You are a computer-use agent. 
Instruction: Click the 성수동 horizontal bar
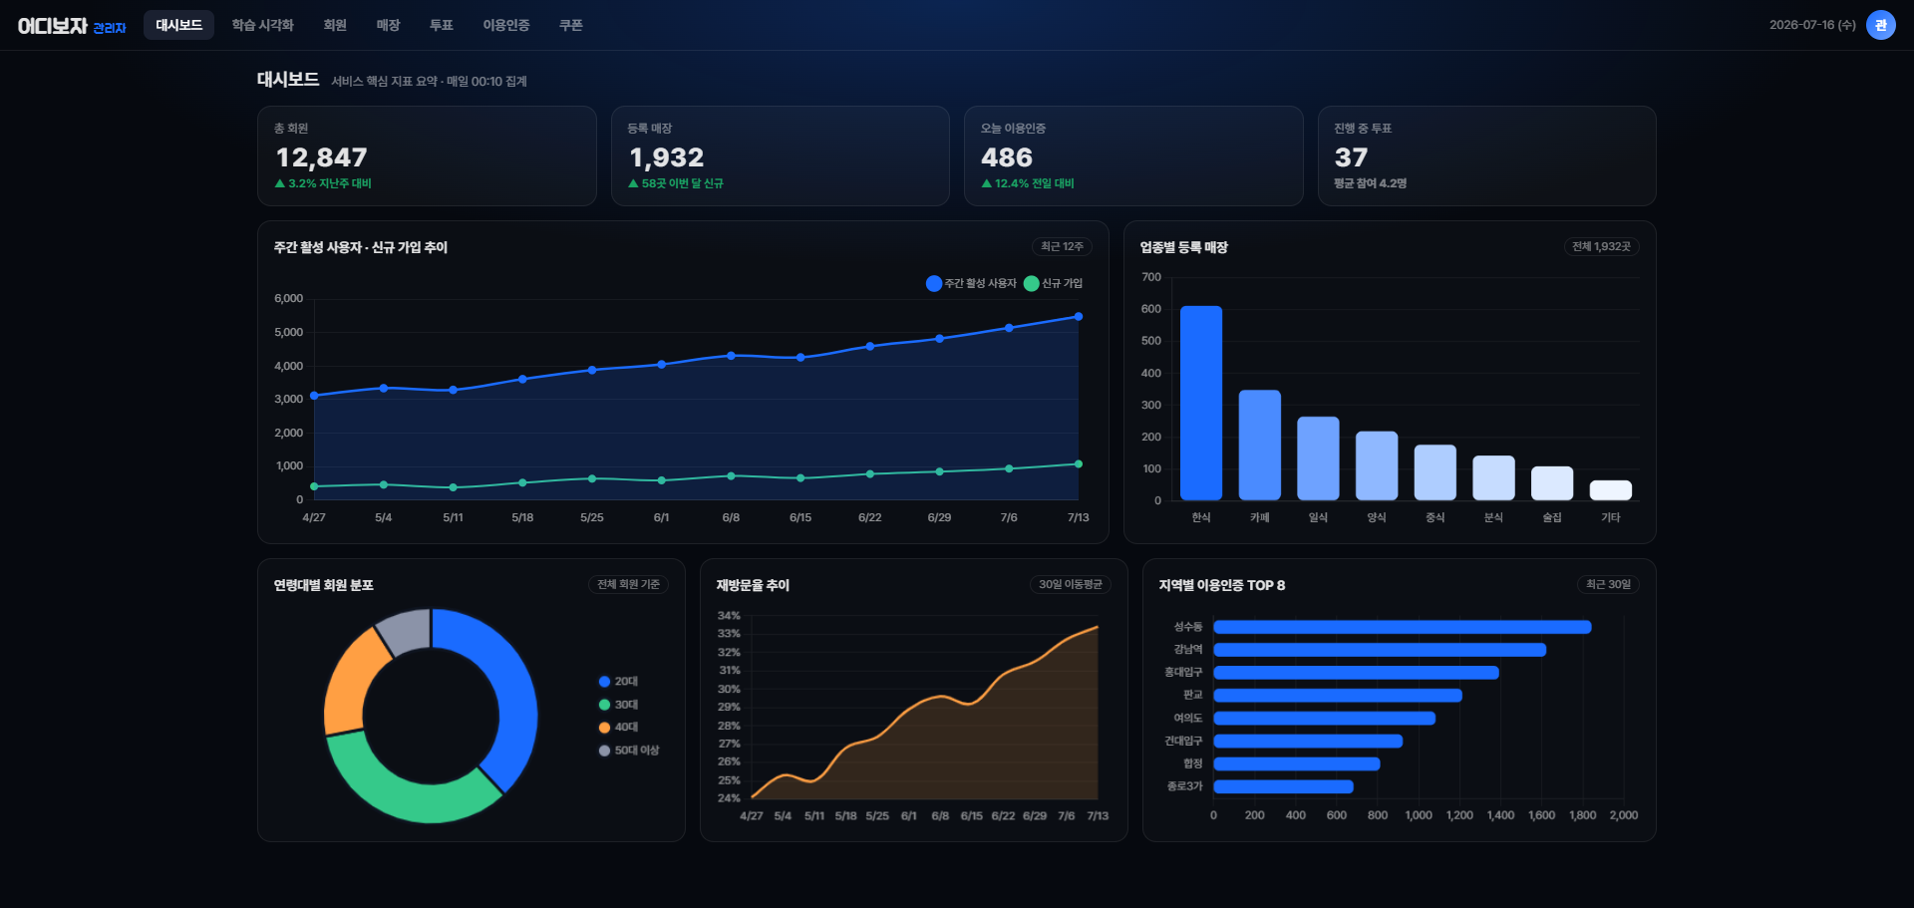(1403, 627)
